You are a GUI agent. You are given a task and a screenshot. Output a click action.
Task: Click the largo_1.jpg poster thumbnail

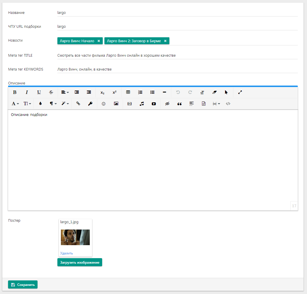pos(75,237)
